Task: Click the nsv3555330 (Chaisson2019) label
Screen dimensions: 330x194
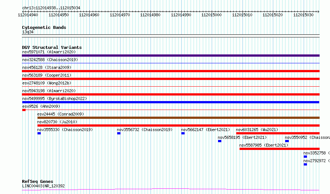Action: [x=65, y=130]
